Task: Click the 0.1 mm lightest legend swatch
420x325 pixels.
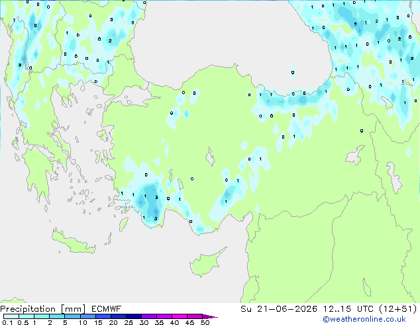Action: [11, 316]
